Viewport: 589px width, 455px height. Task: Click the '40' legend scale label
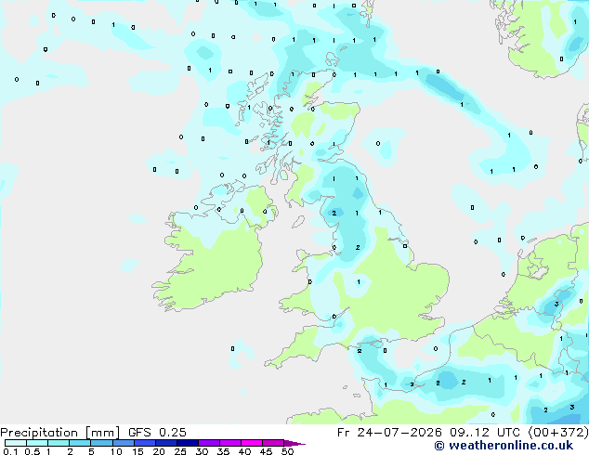click(x=244, y=451)
